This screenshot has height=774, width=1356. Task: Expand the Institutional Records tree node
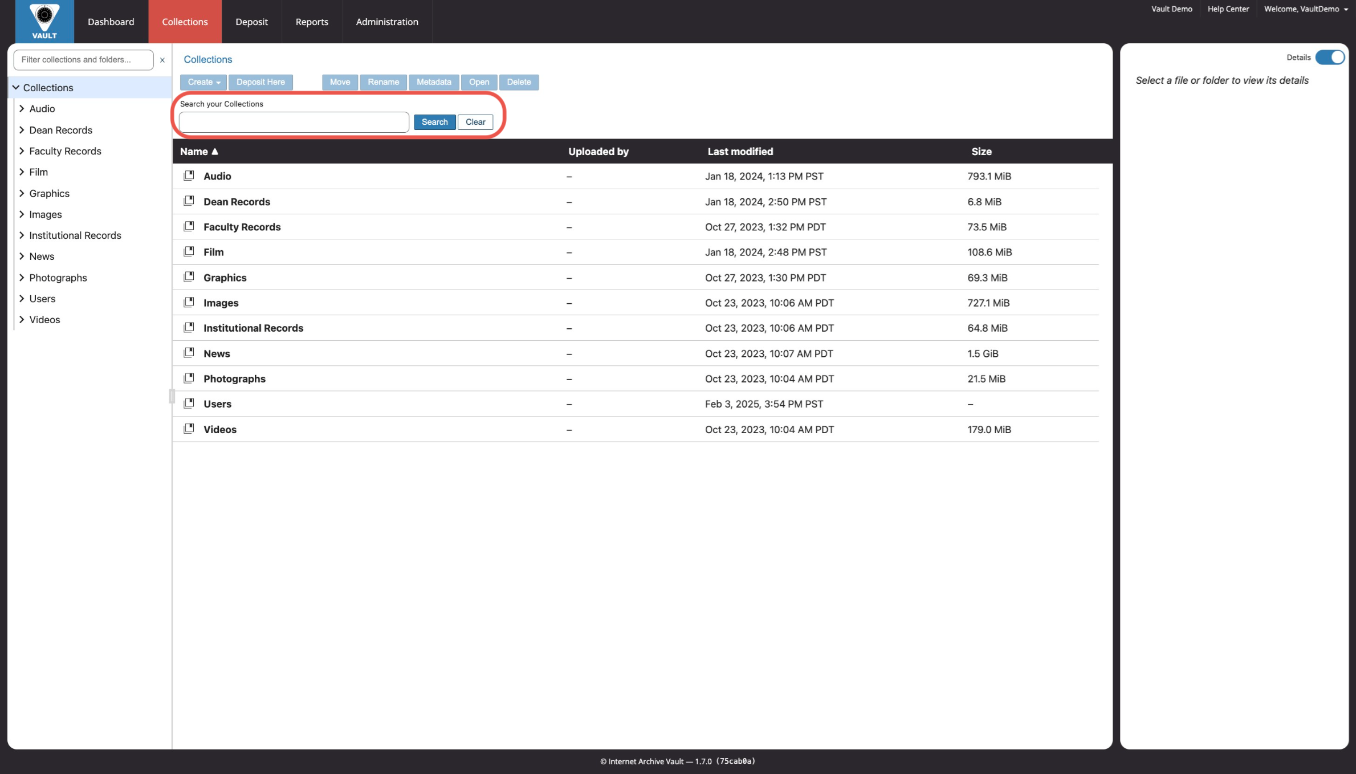coord(22,235)
